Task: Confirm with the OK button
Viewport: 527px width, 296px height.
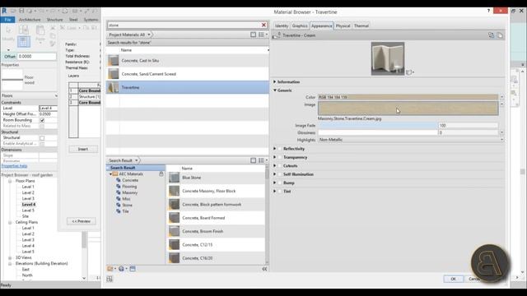Action: [453, 279]
